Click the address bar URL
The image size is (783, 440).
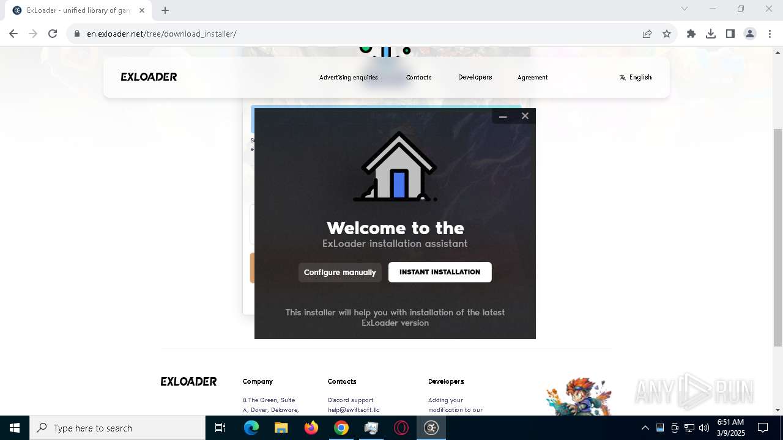point(161,34)
